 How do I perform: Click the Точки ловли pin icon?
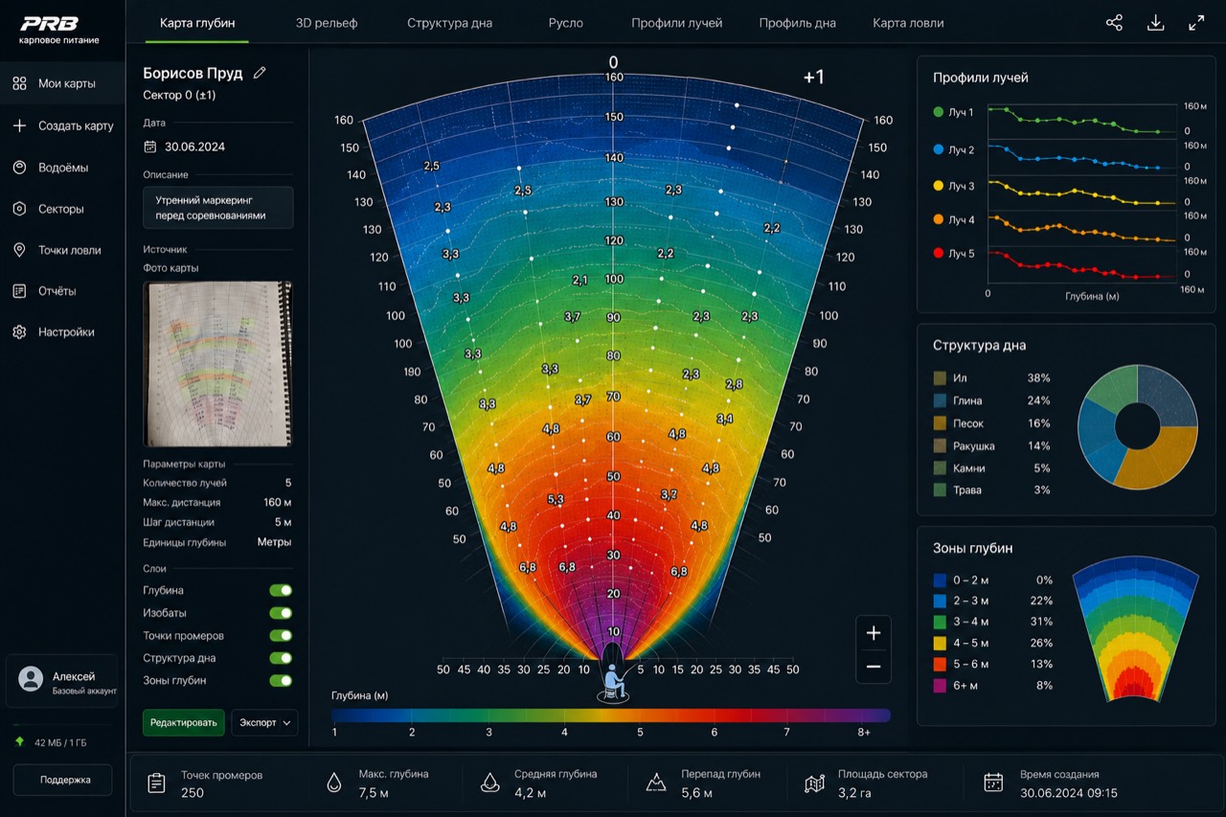click(19, 250)
